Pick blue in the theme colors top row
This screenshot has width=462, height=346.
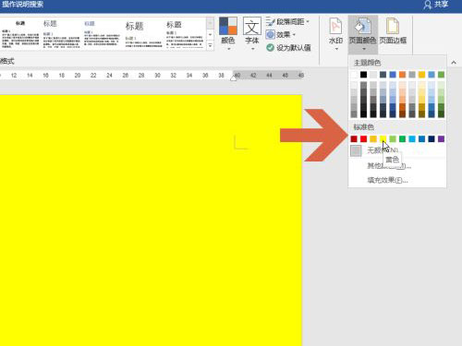[x=393, y=75]
